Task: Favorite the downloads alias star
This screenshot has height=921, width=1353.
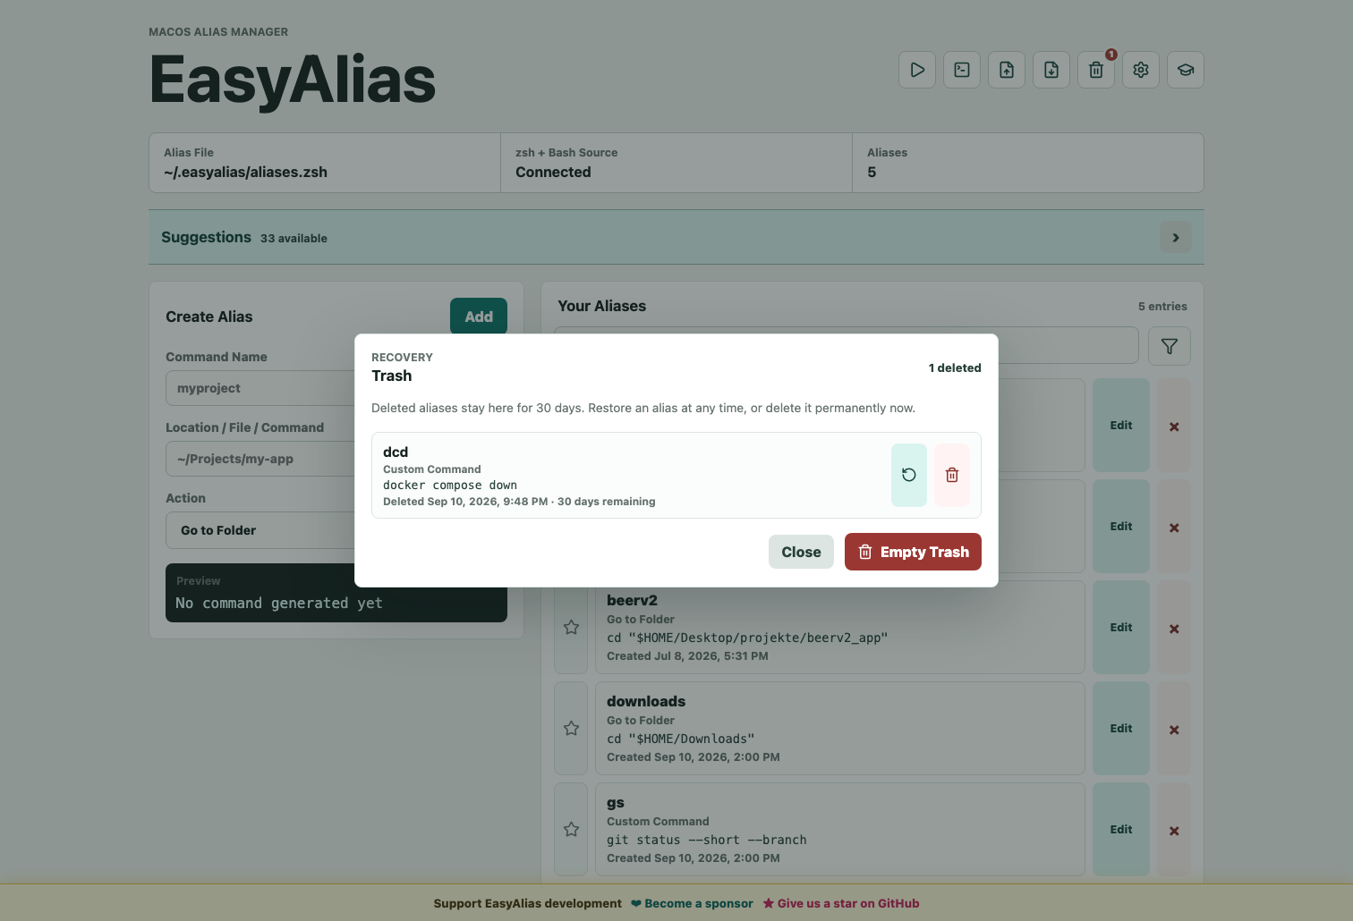Action: [x=571, y=729]
